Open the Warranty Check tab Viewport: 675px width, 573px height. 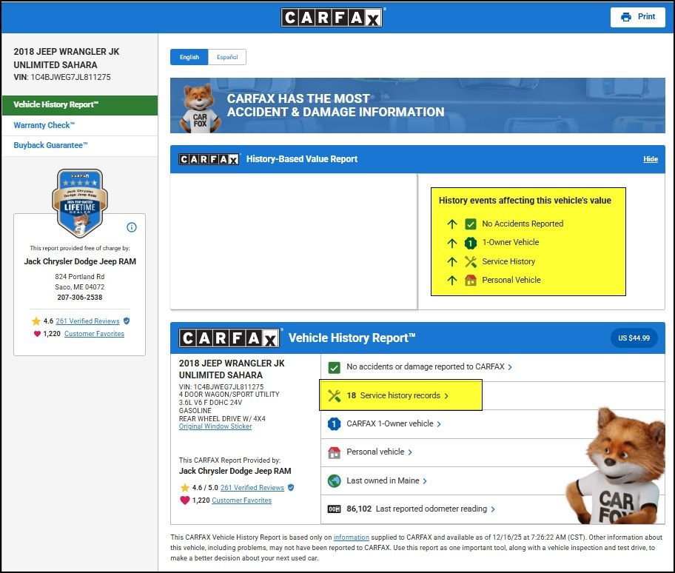click(x=44, y=125)
